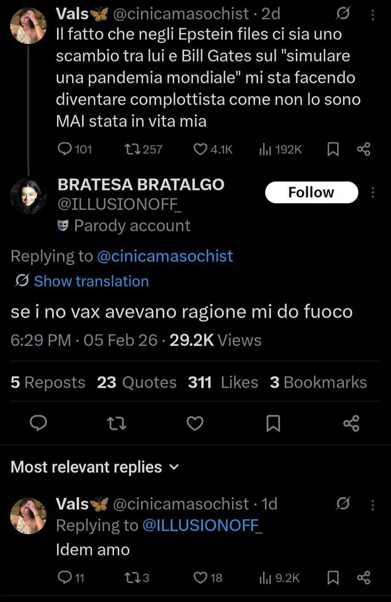Reply to the 'Idem amo' comment

(x=65, y=578)
